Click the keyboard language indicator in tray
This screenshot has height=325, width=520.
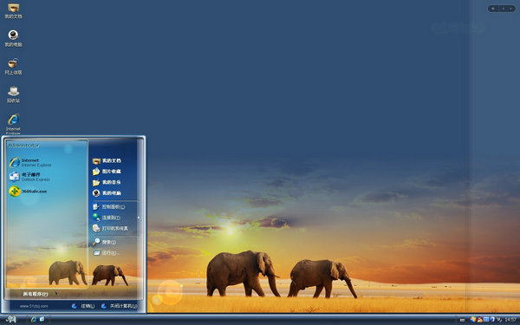coord(462,320)
